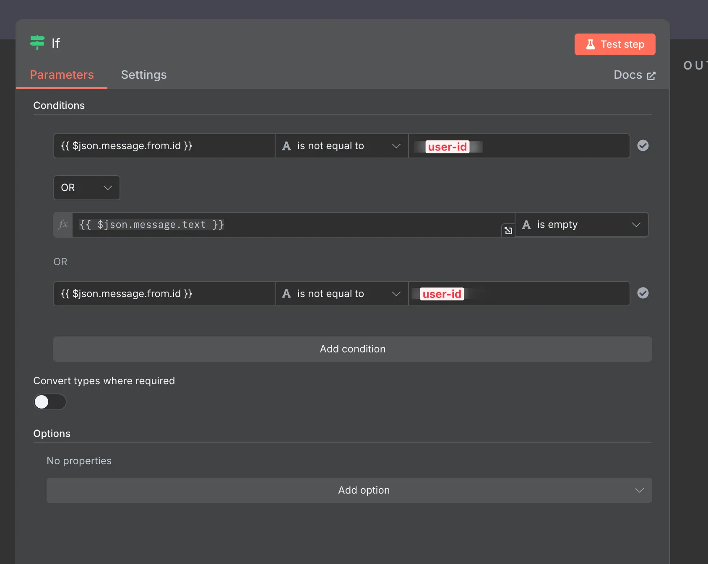Click the Add condition button
Screen dimensions: 708x564
(x=353, y=349)
